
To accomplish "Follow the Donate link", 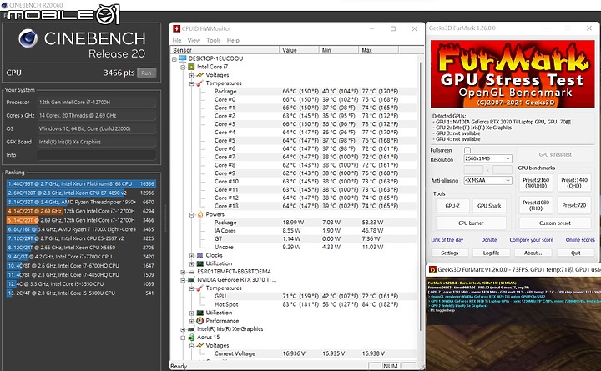I will (x=488, y=240).
